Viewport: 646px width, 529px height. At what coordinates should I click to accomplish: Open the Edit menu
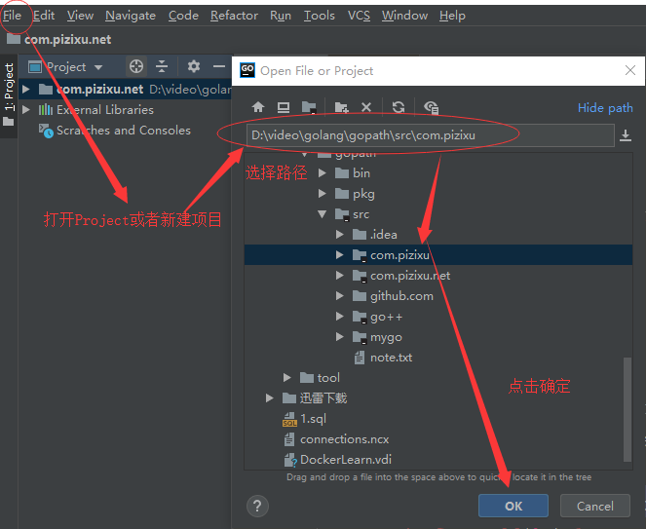coord(44,16)
